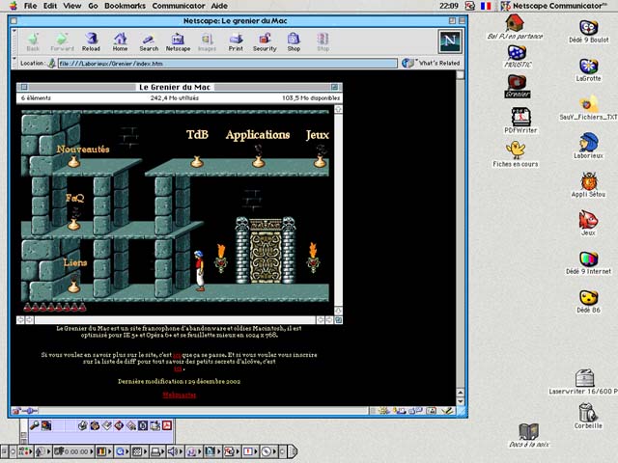Collapse the navigation toolbar with its triangle

[14, 31]
